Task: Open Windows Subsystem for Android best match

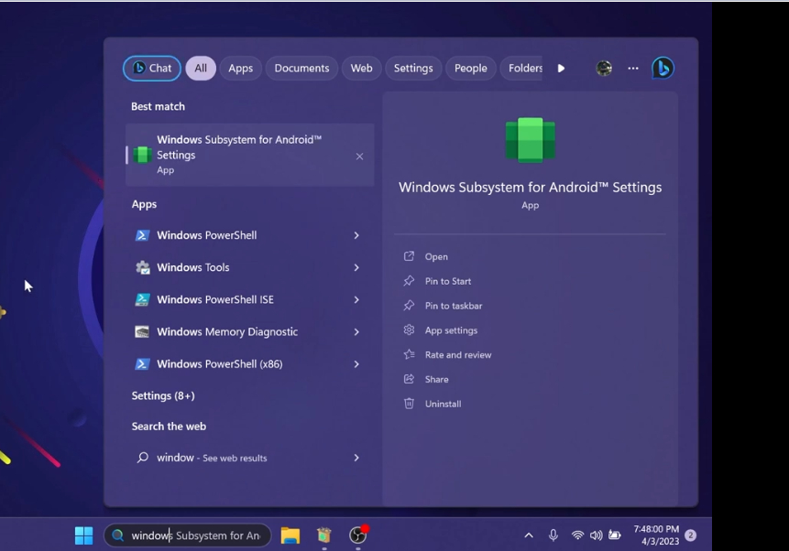Action: (249, 155)
